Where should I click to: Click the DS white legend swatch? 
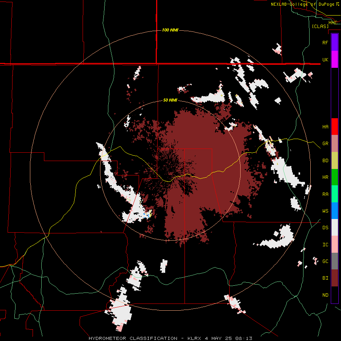[x=335, y=227]
